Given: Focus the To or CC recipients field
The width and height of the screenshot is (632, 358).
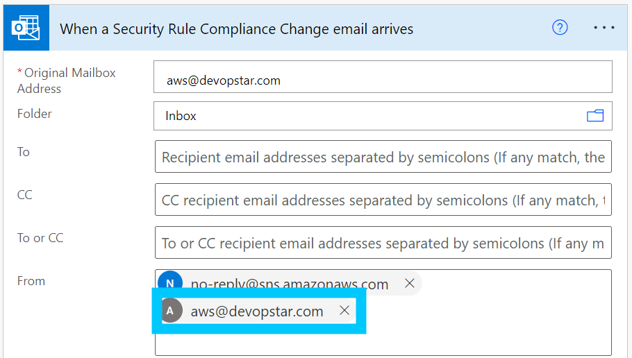Looking at the screenshot, I should coord(383,244).
